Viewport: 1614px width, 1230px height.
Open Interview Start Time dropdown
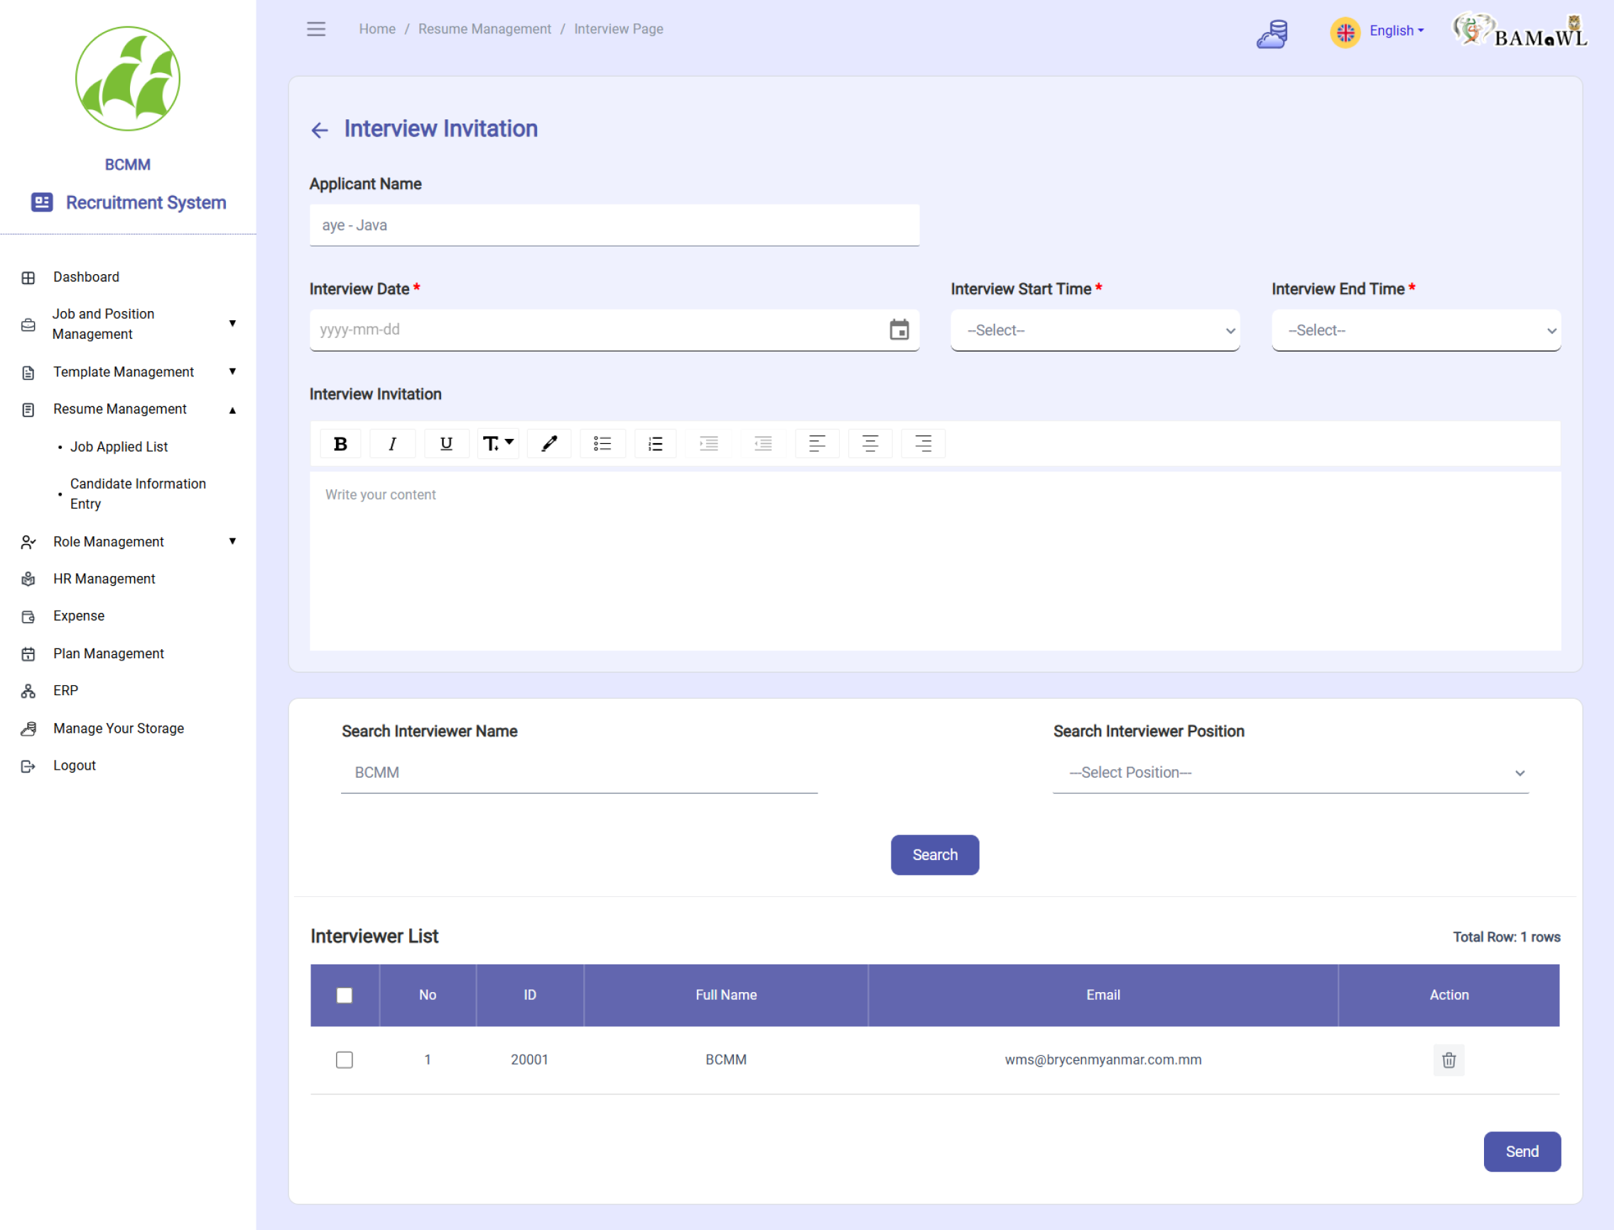click(x=1095, y=330)
